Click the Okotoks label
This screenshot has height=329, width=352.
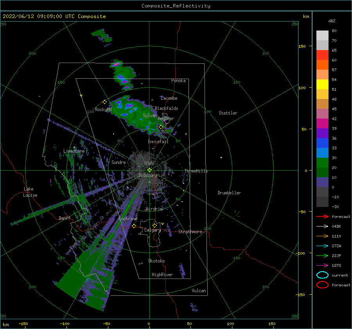[156, 261]
